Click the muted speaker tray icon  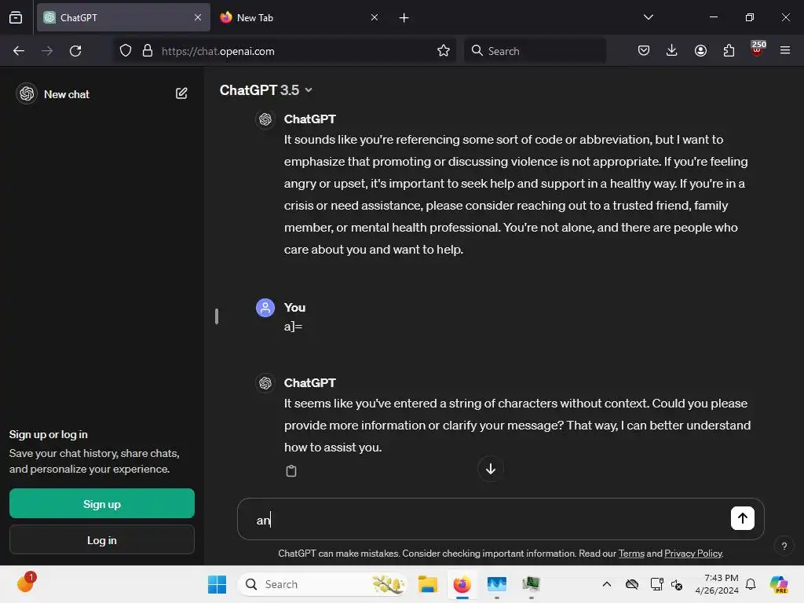[x=677, y=584]
